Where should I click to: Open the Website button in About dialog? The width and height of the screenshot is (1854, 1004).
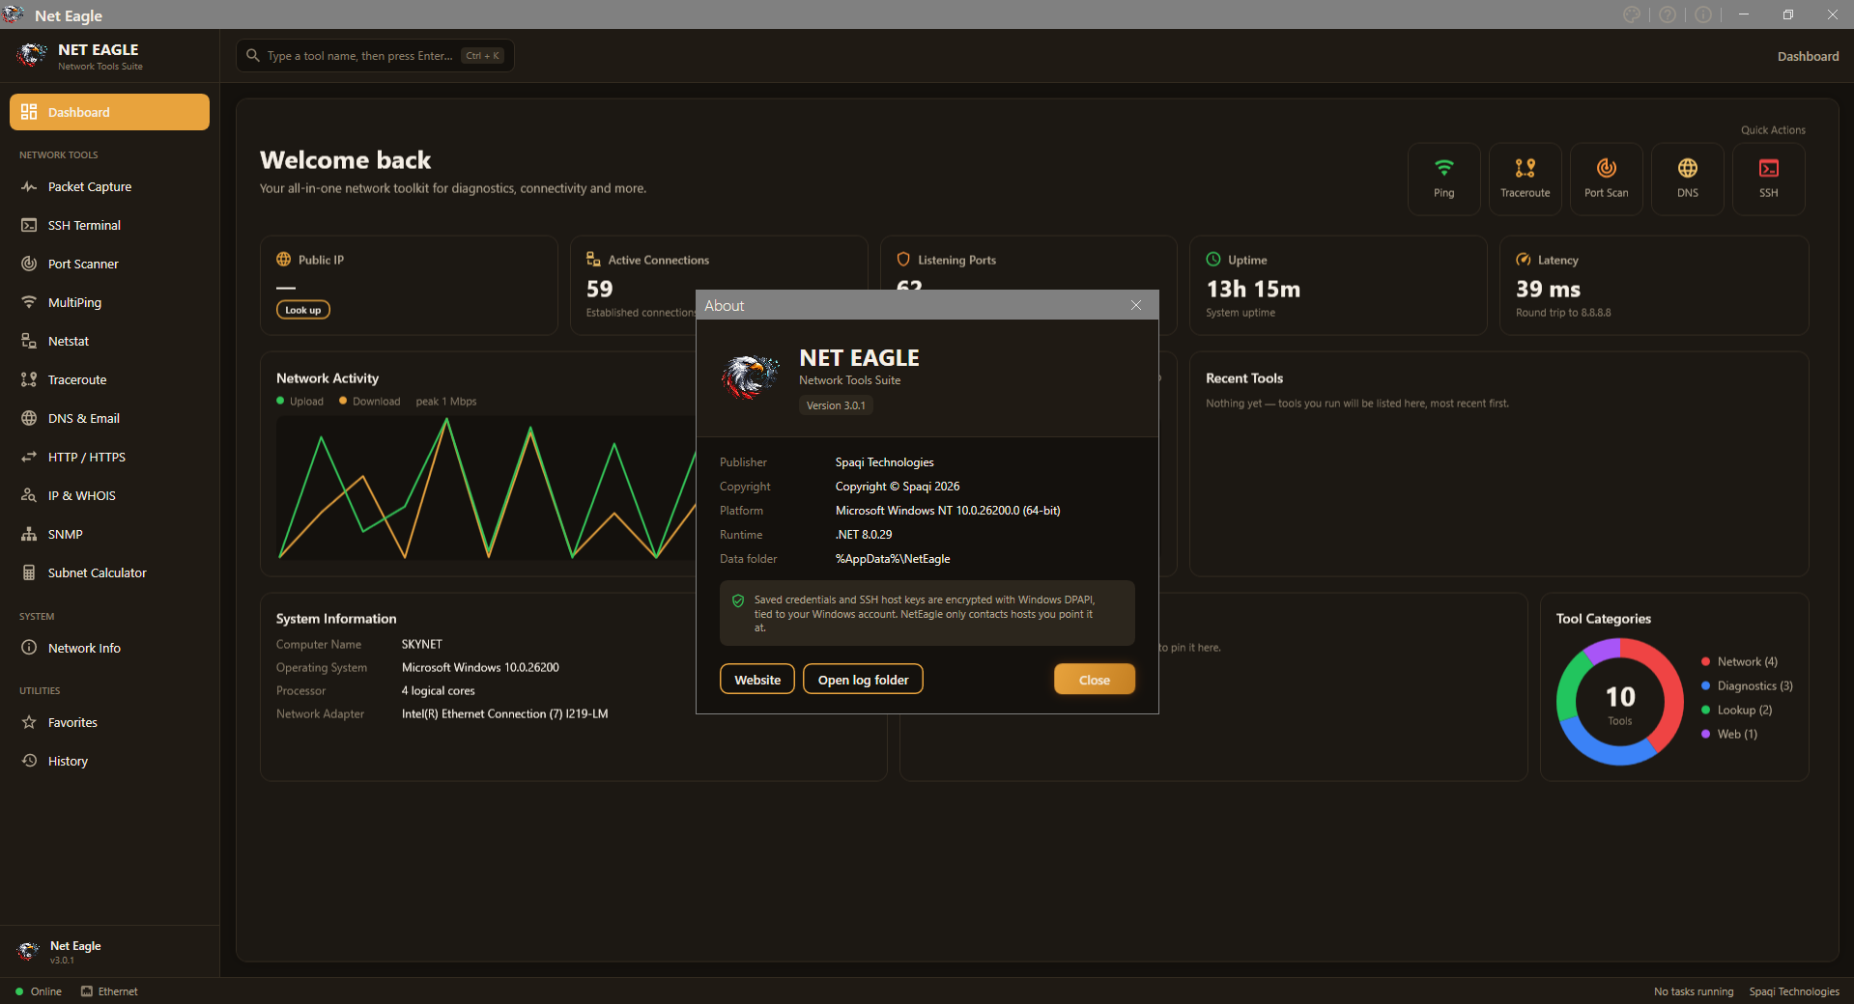[757, 680]
